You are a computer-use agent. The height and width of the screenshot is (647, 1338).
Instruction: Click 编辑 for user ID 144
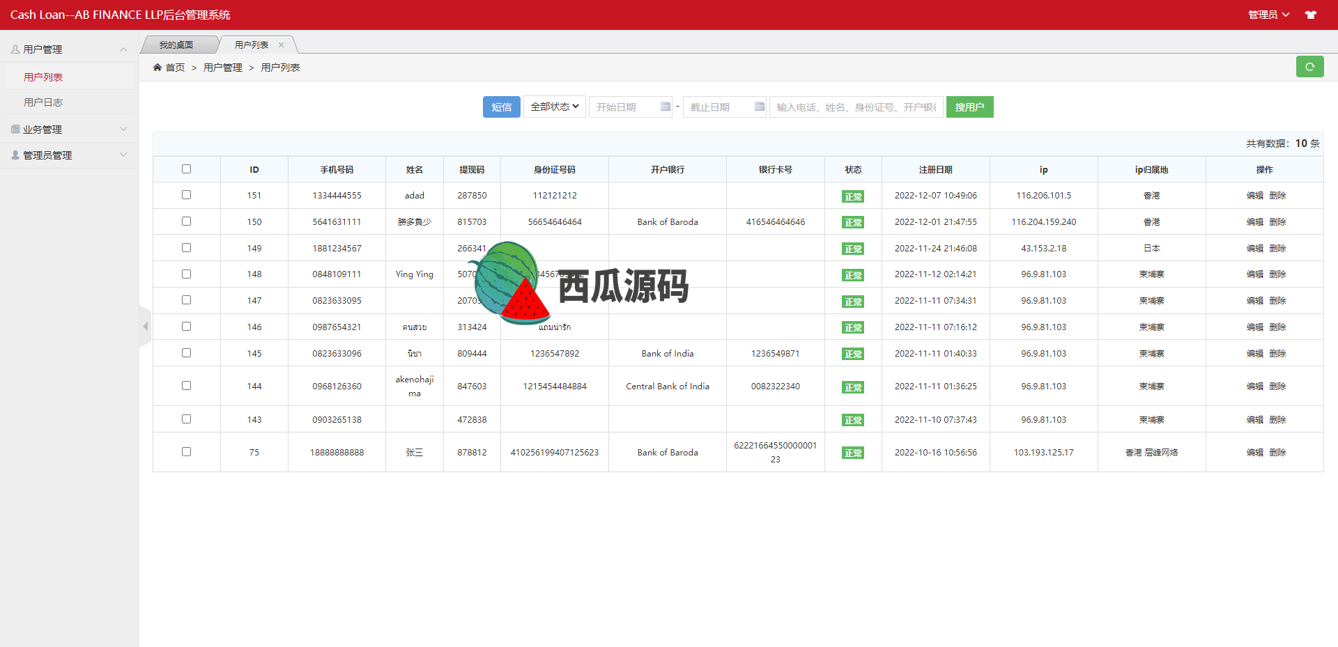[1255, 387]
